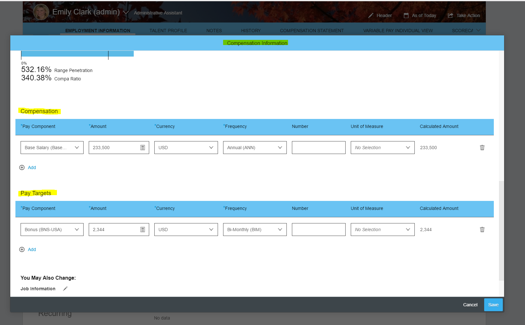Click Add link under Compensation
The image size is (525, 325).
point(32,167)
